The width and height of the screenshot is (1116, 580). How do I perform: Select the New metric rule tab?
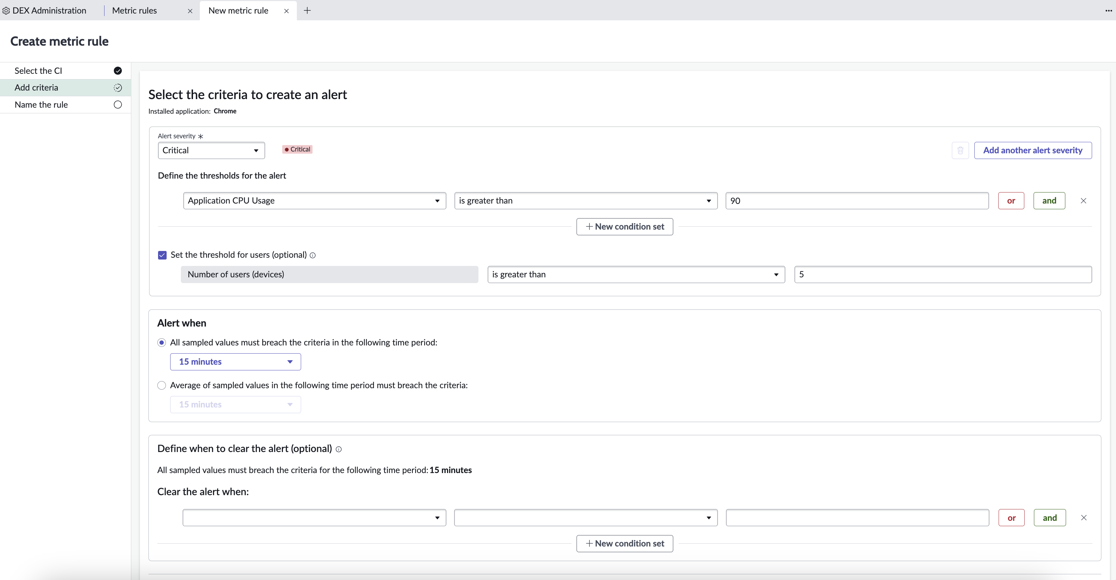238,11
